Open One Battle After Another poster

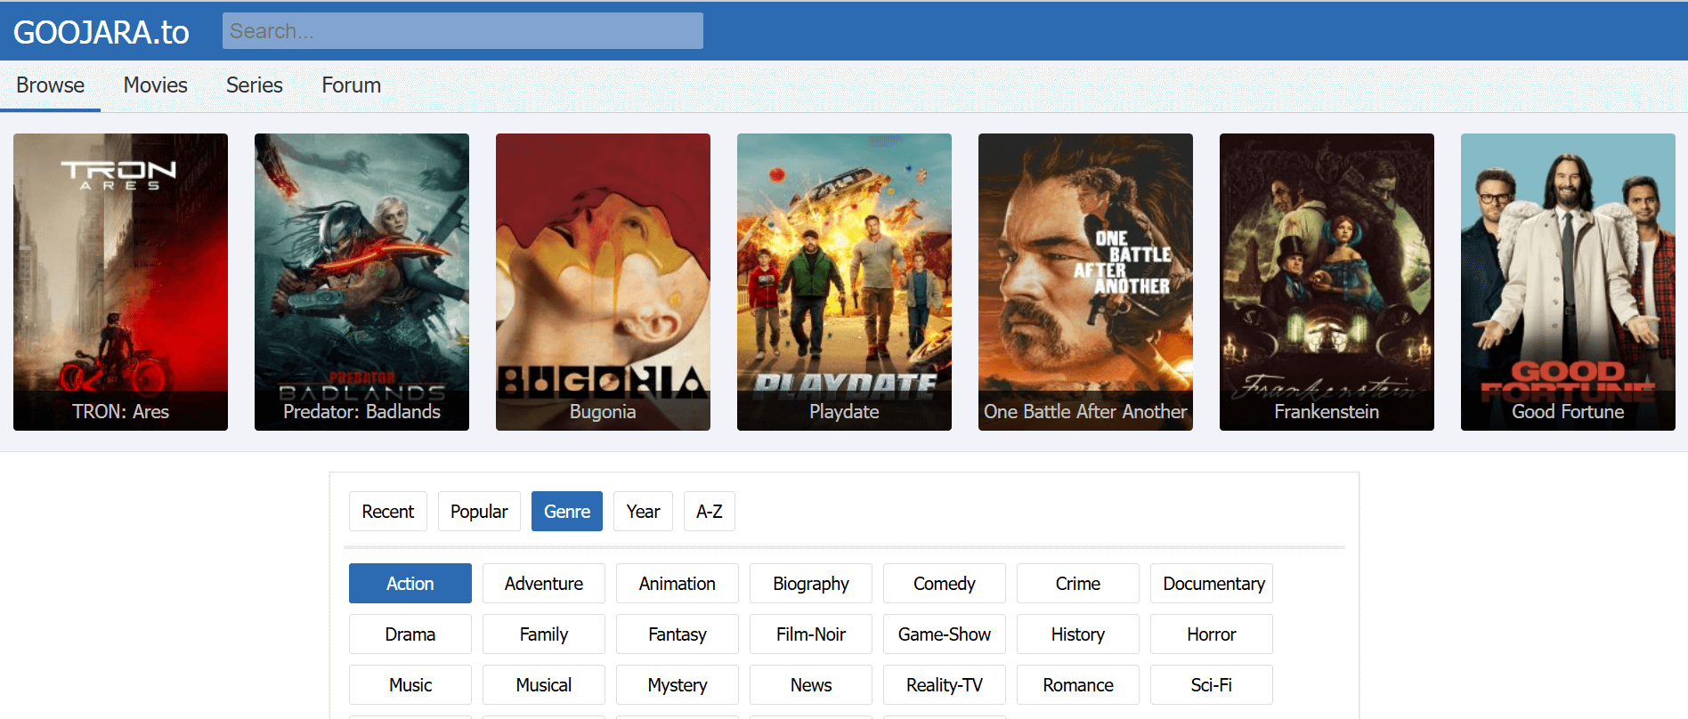[x=1085, y=281]
